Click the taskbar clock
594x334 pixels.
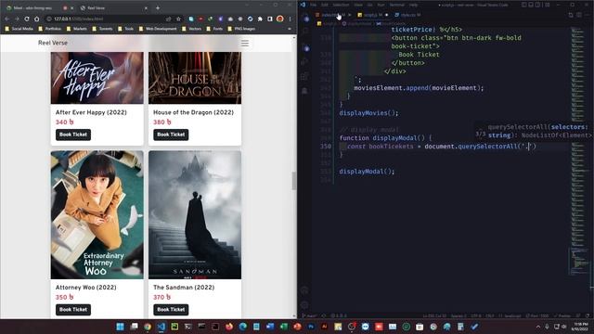pos(580,327)
